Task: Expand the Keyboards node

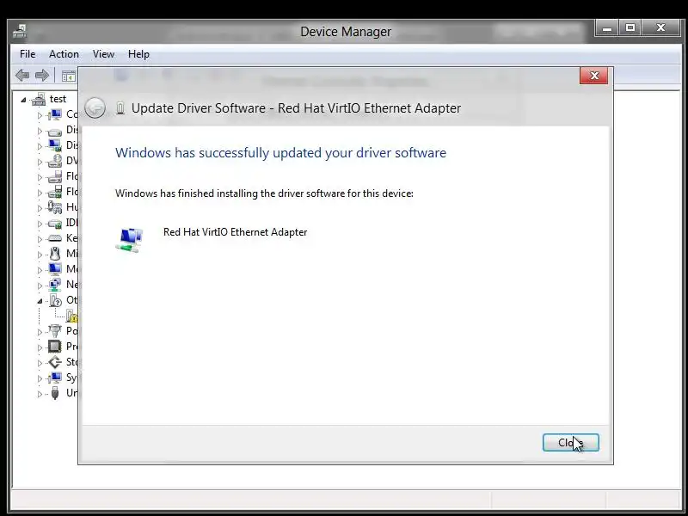Action: [40, 239]
